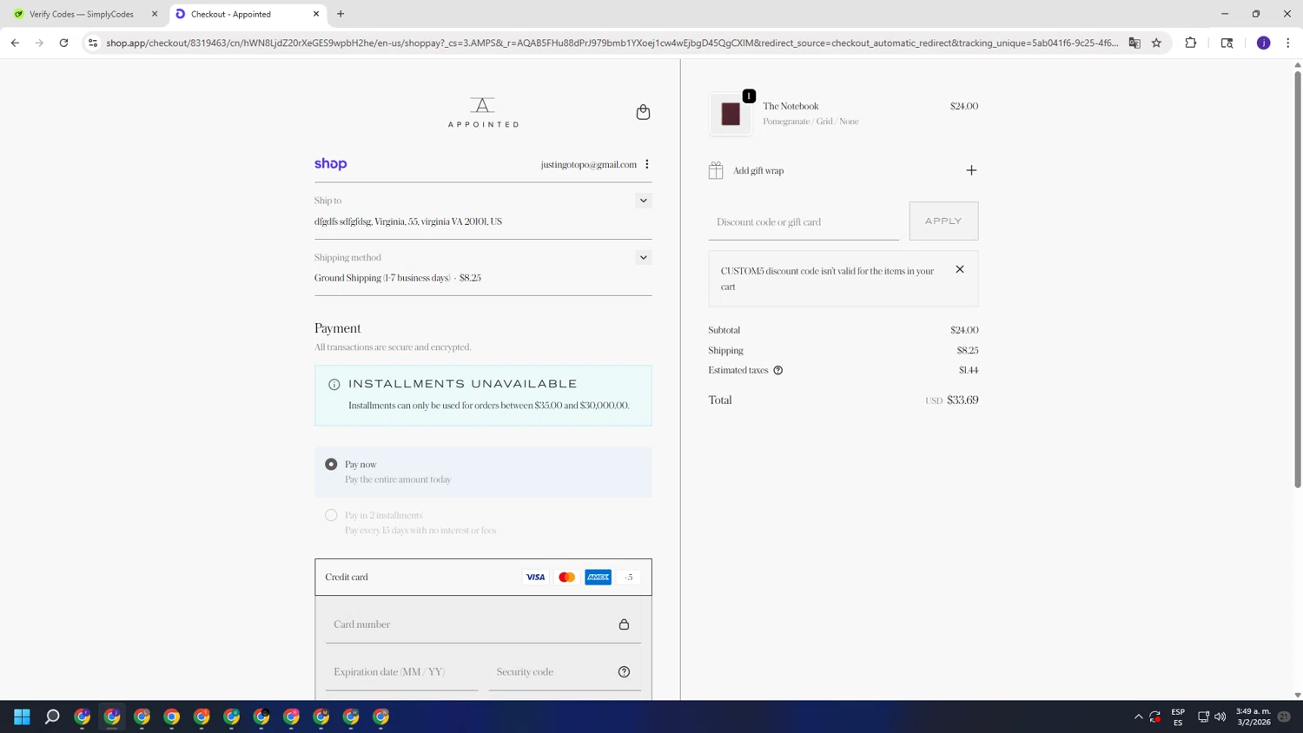
Task: Click the Estimated taxes help icon
Action: pyautogui.click(x=778, y=370)
